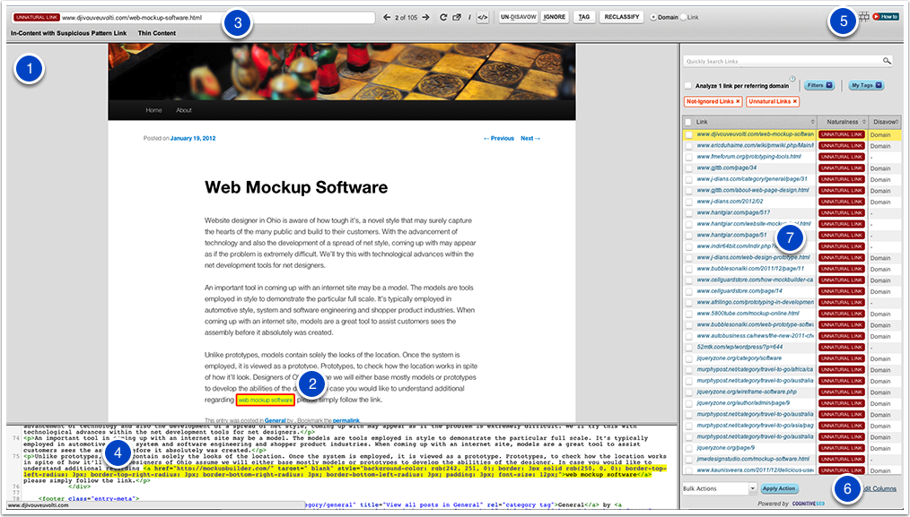Tick the select-all checkbox in Link header
The image size is (910, 517).
coord(688,122)
